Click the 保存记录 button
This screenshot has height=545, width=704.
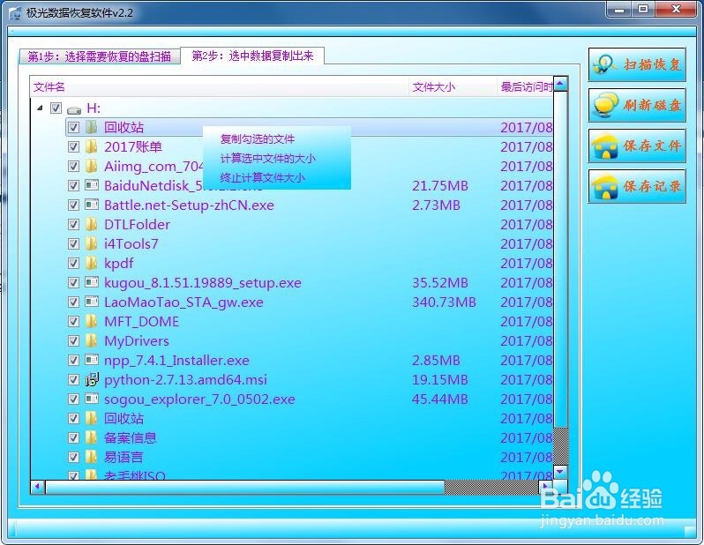pos(637,186)
